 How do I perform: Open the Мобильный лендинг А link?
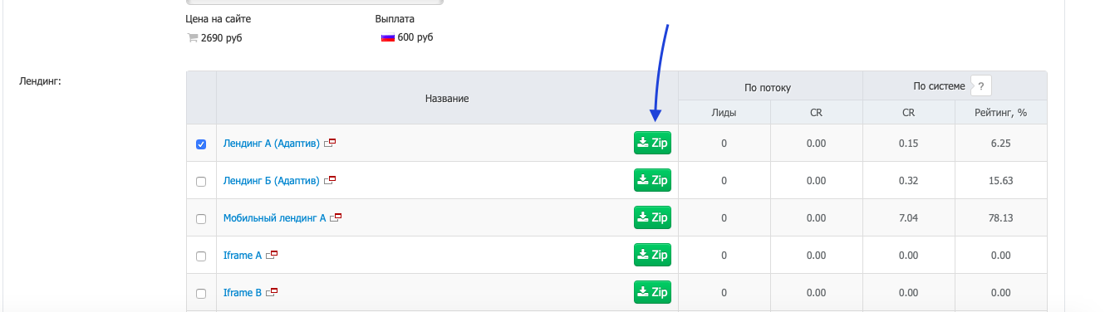pyautogui.click(x=275, y=217)
